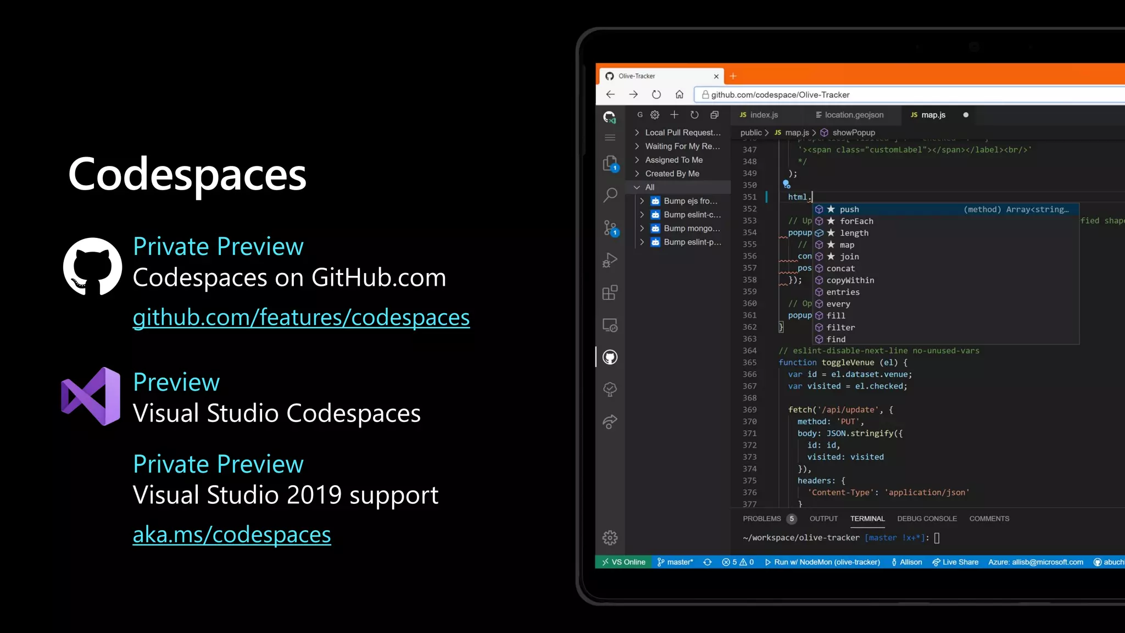
Task: Click the gear icon in pull requests toolbar
Action: pos(655,115)
